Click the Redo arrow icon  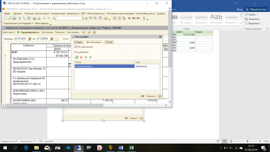click(x=49, y=18)
